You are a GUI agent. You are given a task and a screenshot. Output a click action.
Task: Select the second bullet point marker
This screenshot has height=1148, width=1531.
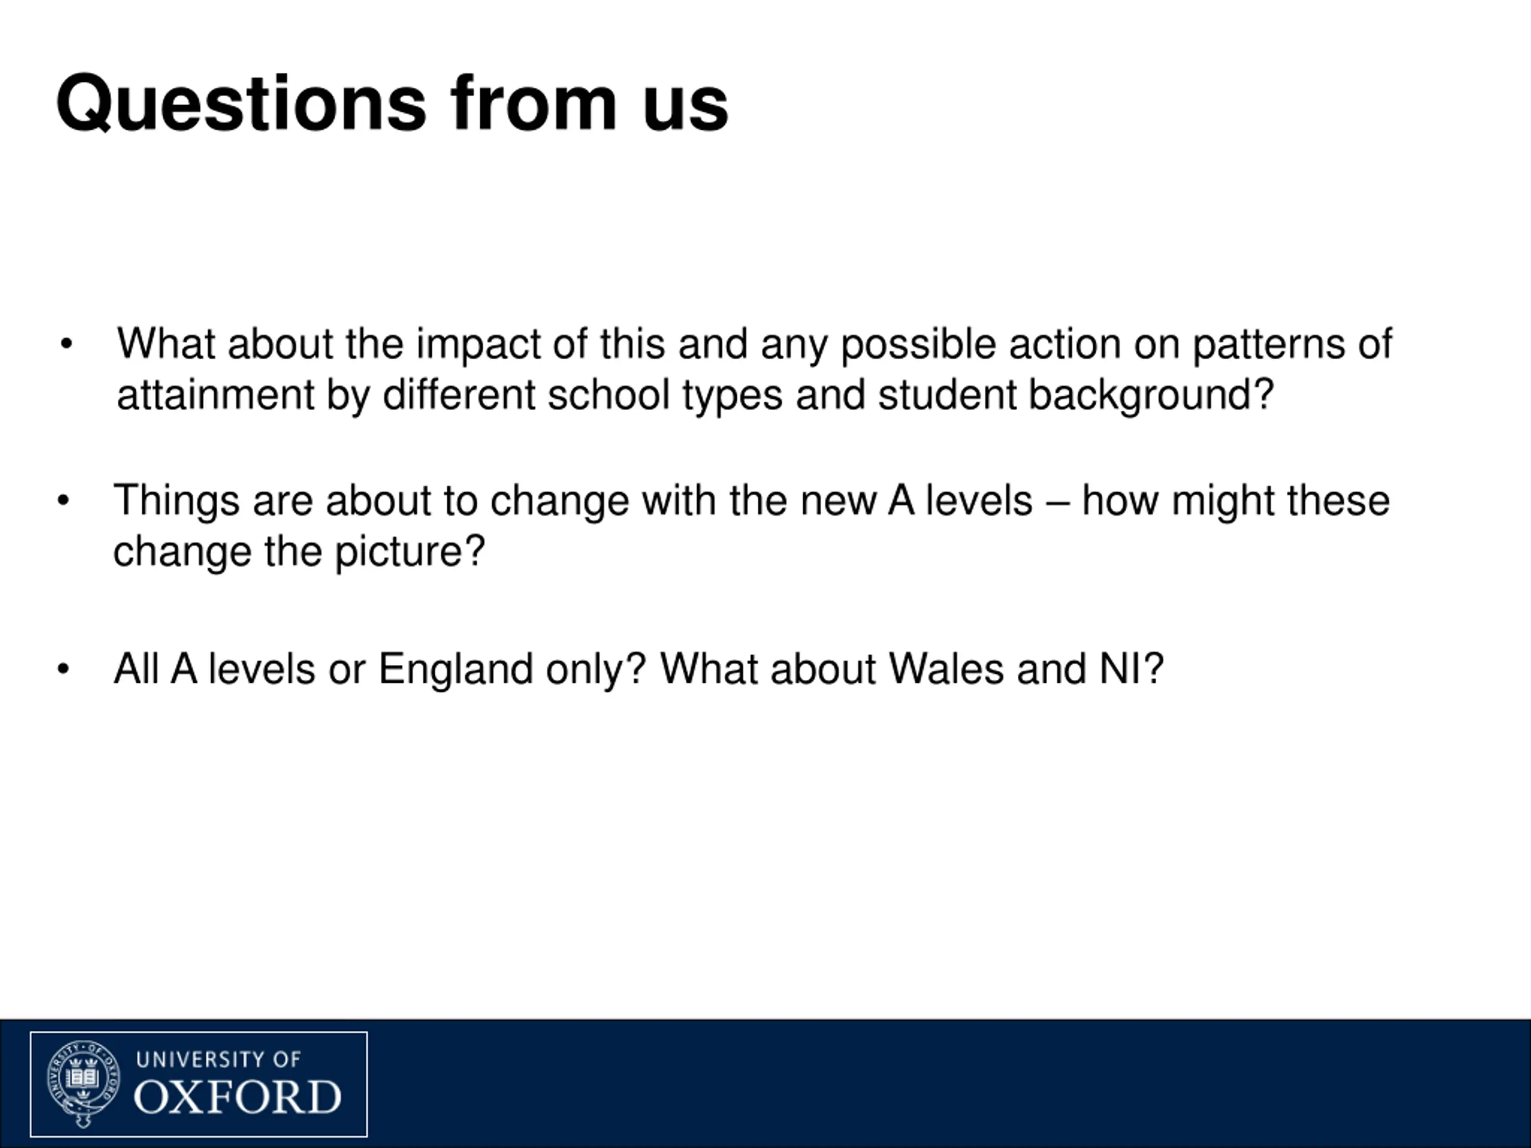[x=63, y=500]
